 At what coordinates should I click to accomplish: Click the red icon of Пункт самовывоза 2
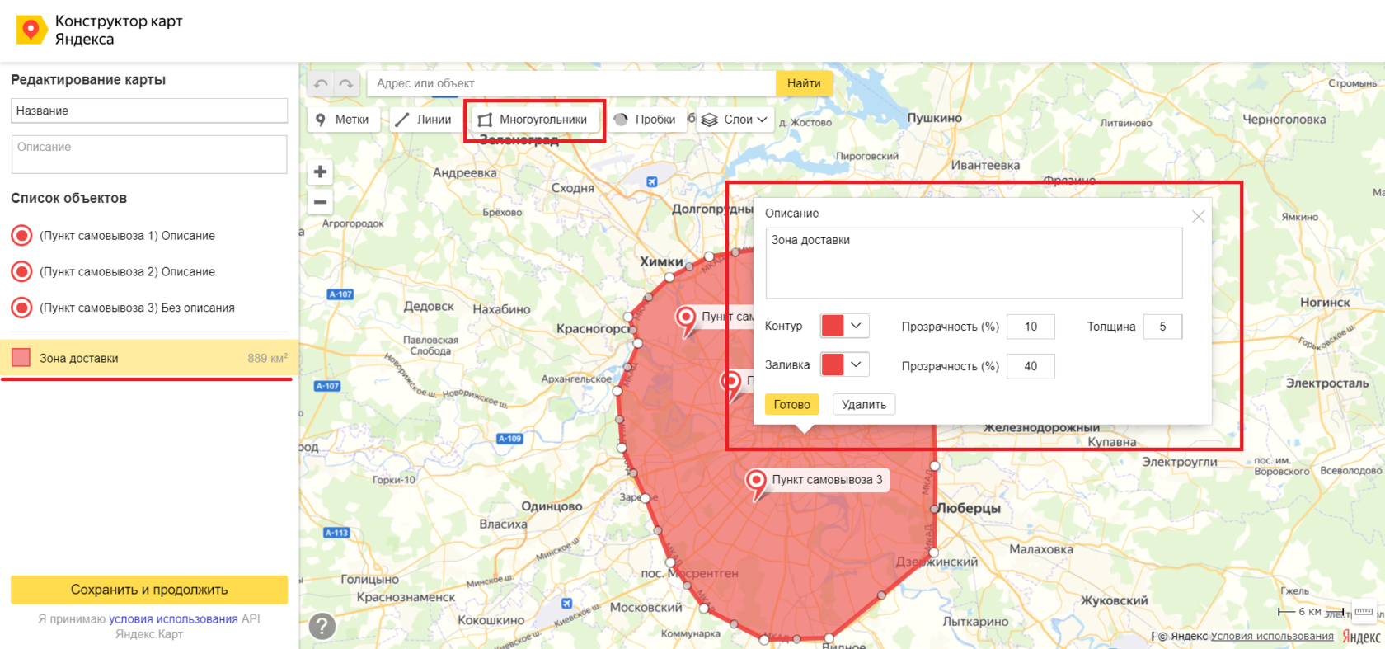coord(22,271)
